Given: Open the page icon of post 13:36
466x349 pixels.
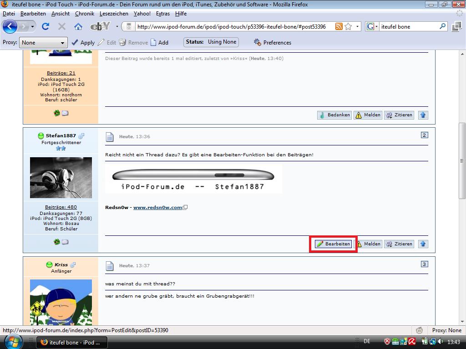Looking at the screenshot, I should [x=110, y=137].
